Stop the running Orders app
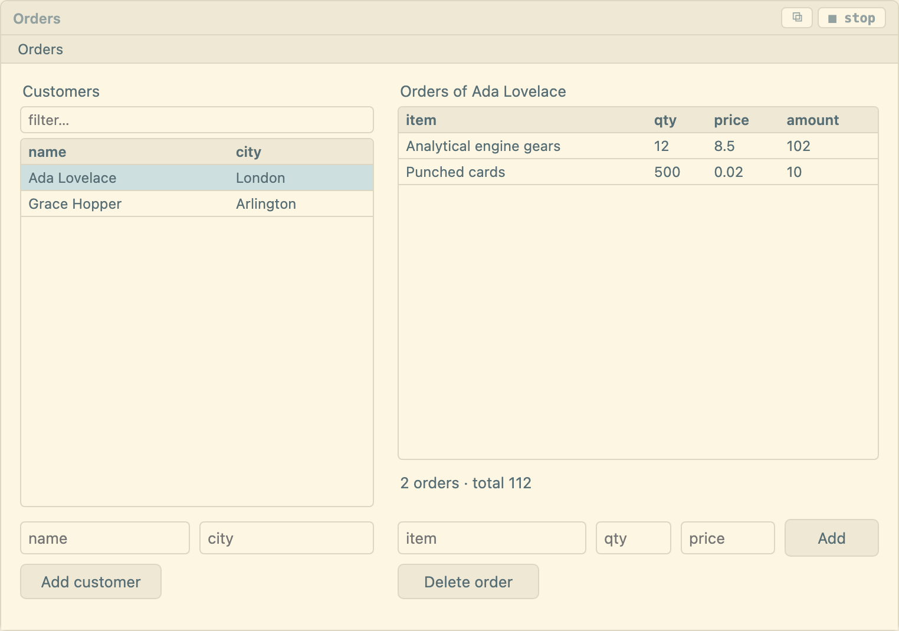This screenshot has width=899, height=631. tap(851, 18)
